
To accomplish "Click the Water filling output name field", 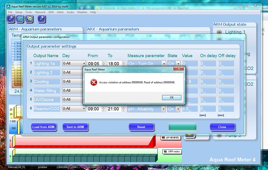I will [47, 91].
